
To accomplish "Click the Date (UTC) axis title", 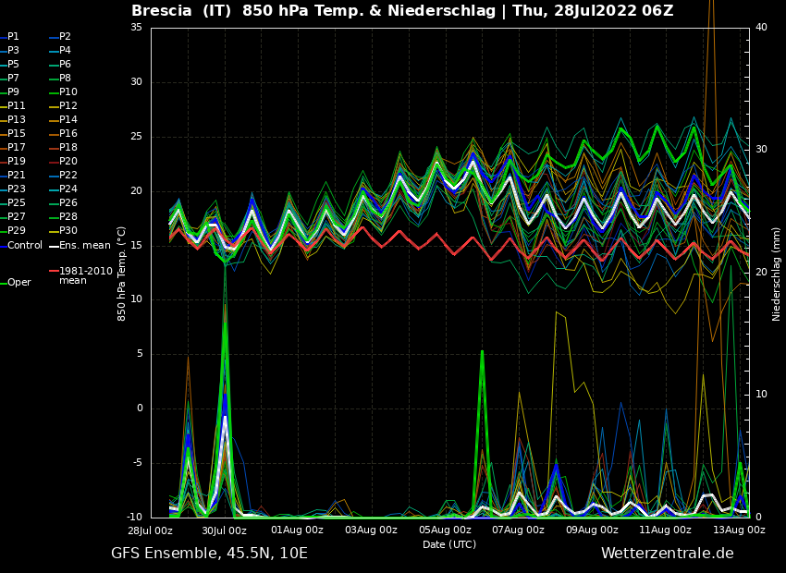I will (x=449, y=544).
